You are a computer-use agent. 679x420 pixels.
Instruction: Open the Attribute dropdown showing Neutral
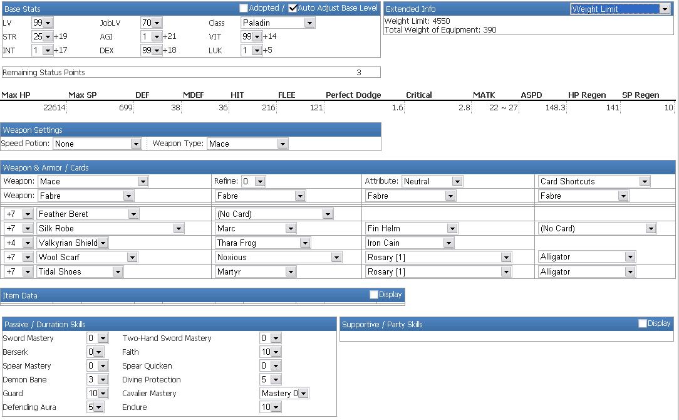click(x=432, y=181)
